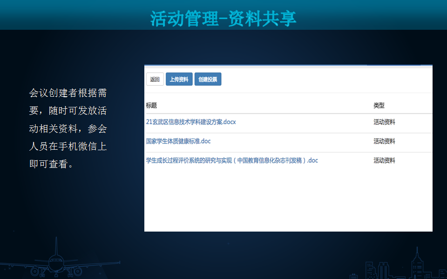Open 学生成长过程评价系统的研究与实现 .doc link
Image resolution: width=447 pixels, height=279 pixels.
pyautogui.click(x=232, y=160)
